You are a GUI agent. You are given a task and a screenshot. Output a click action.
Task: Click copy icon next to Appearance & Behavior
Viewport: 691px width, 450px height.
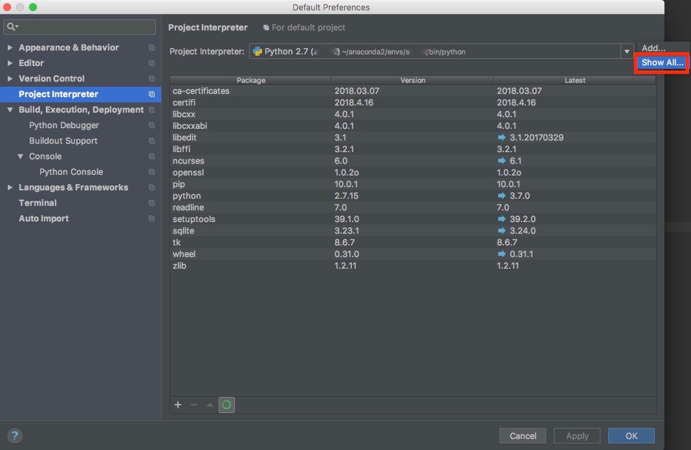coord(151,48)
